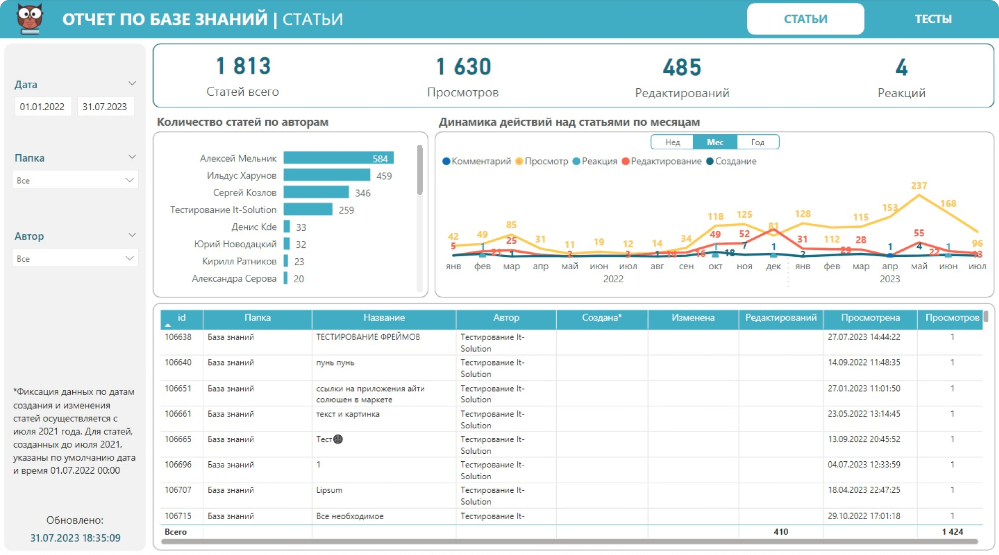Image resolution: width=999 pixels, height=555 pixels.
Task: Collapse the Дата filter chevron
Action: click(132, 83)
